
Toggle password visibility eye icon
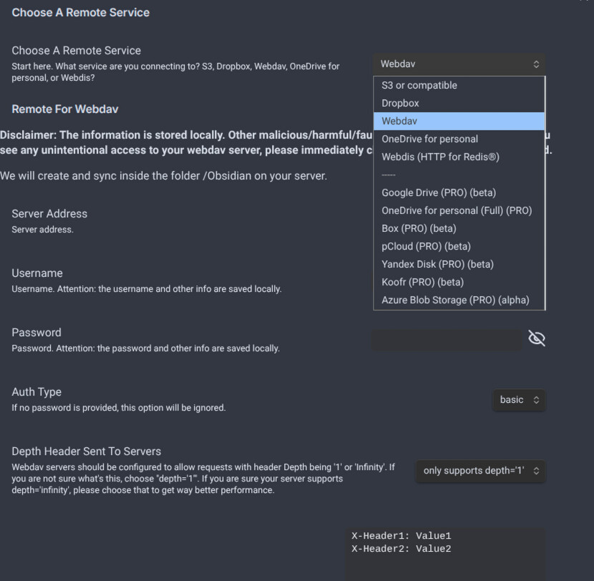pyautogui.click(x=536, y=338)
